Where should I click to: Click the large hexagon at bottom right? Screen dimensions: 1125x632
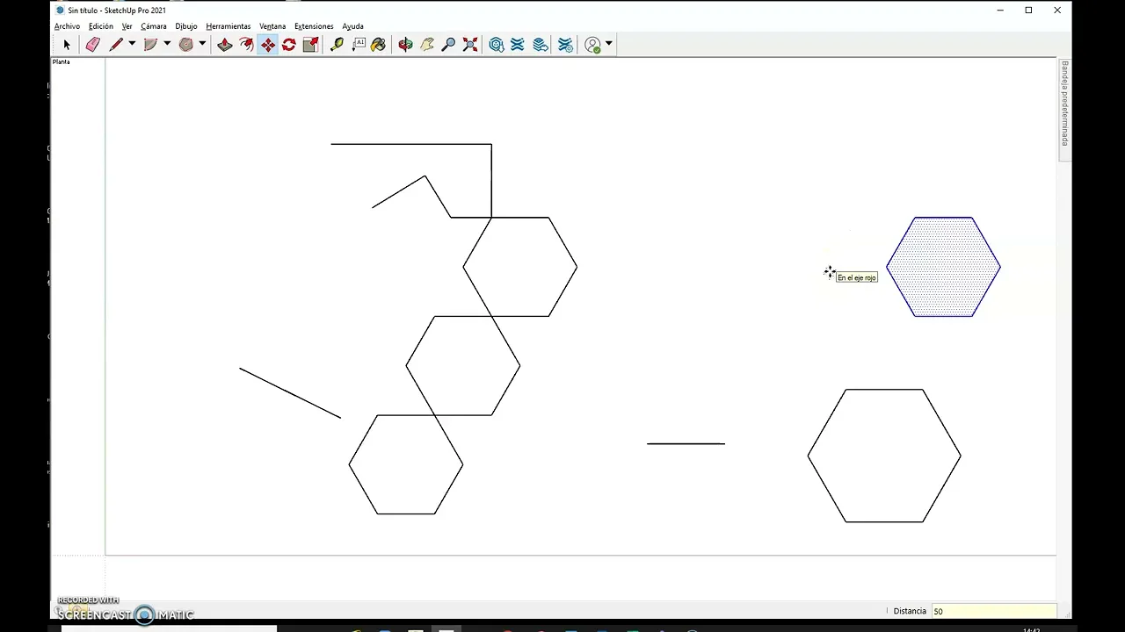point(884,456)
